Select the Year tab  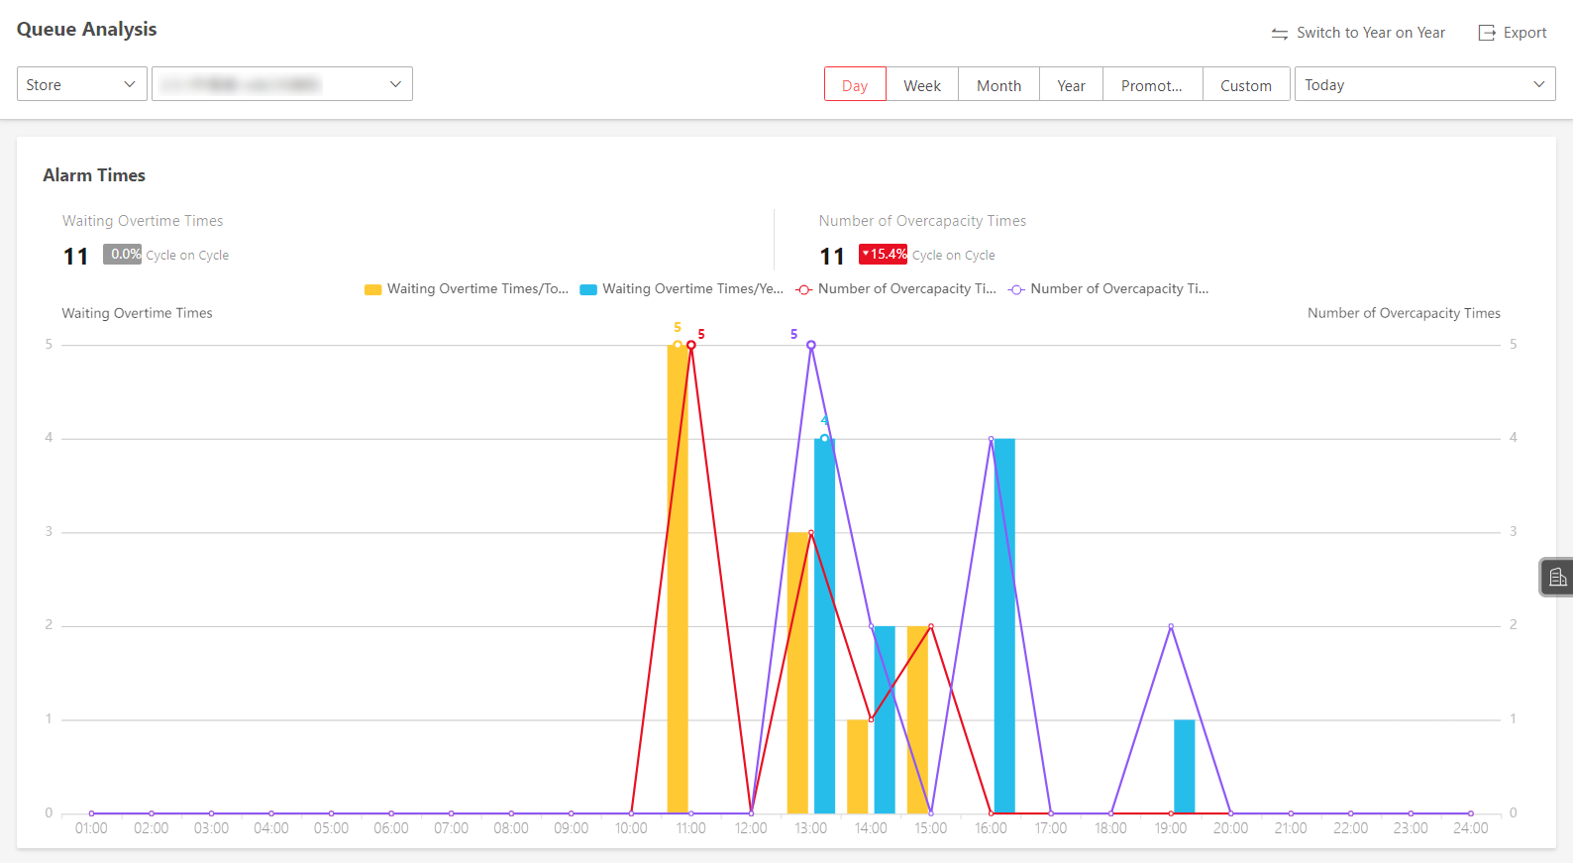1071,85
